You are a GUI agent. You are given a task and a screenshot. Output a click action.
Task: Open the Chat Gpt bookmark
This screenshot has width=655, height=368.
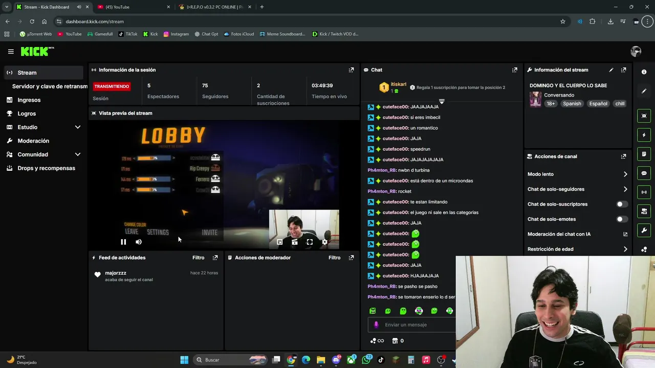206,34
